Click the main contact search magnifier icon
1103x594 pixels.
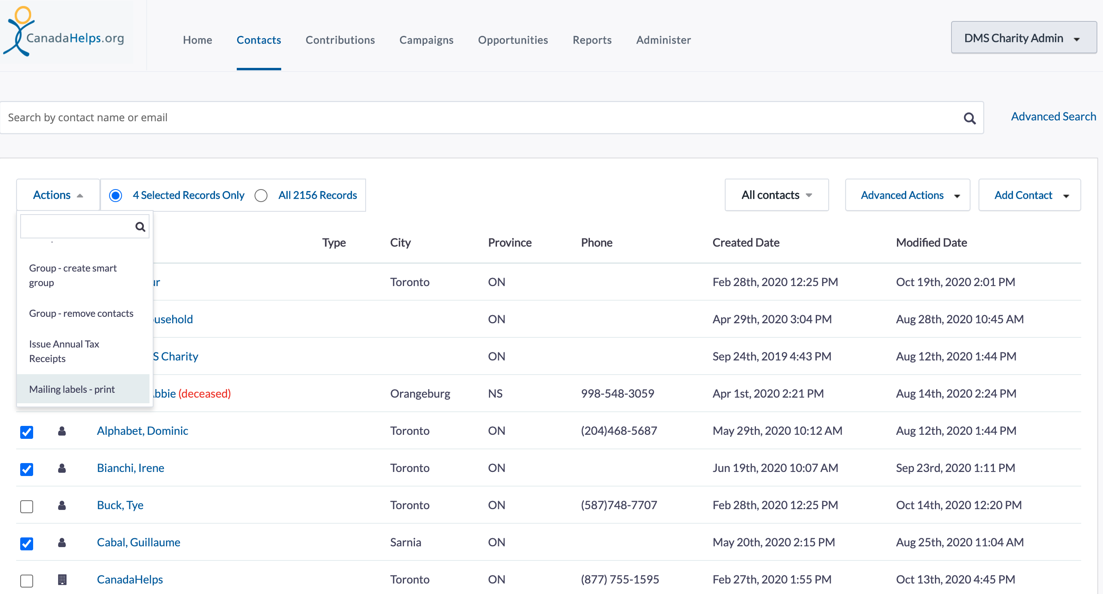[969, 118]
